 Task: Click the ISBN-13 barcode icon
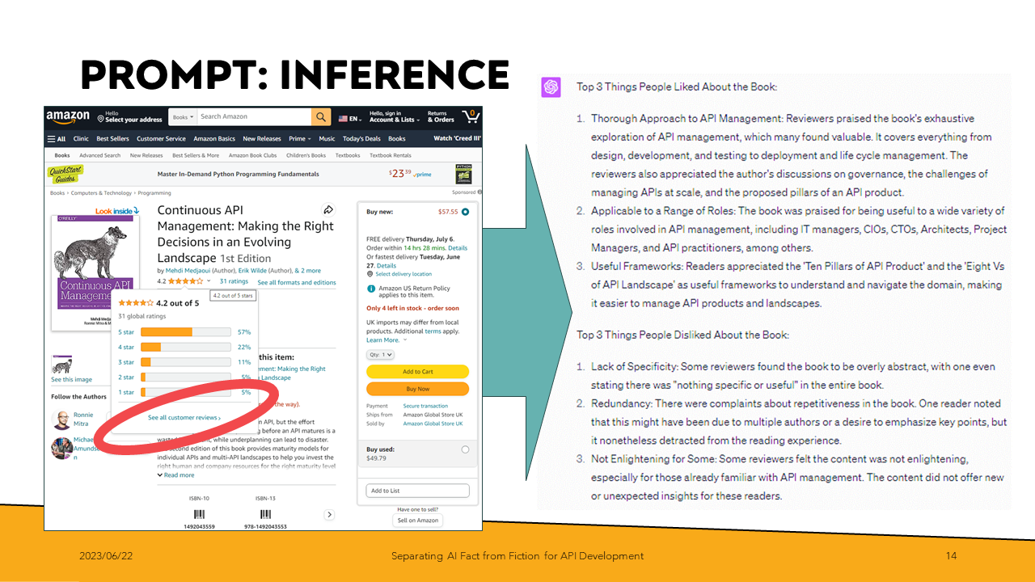coord(265,514)
